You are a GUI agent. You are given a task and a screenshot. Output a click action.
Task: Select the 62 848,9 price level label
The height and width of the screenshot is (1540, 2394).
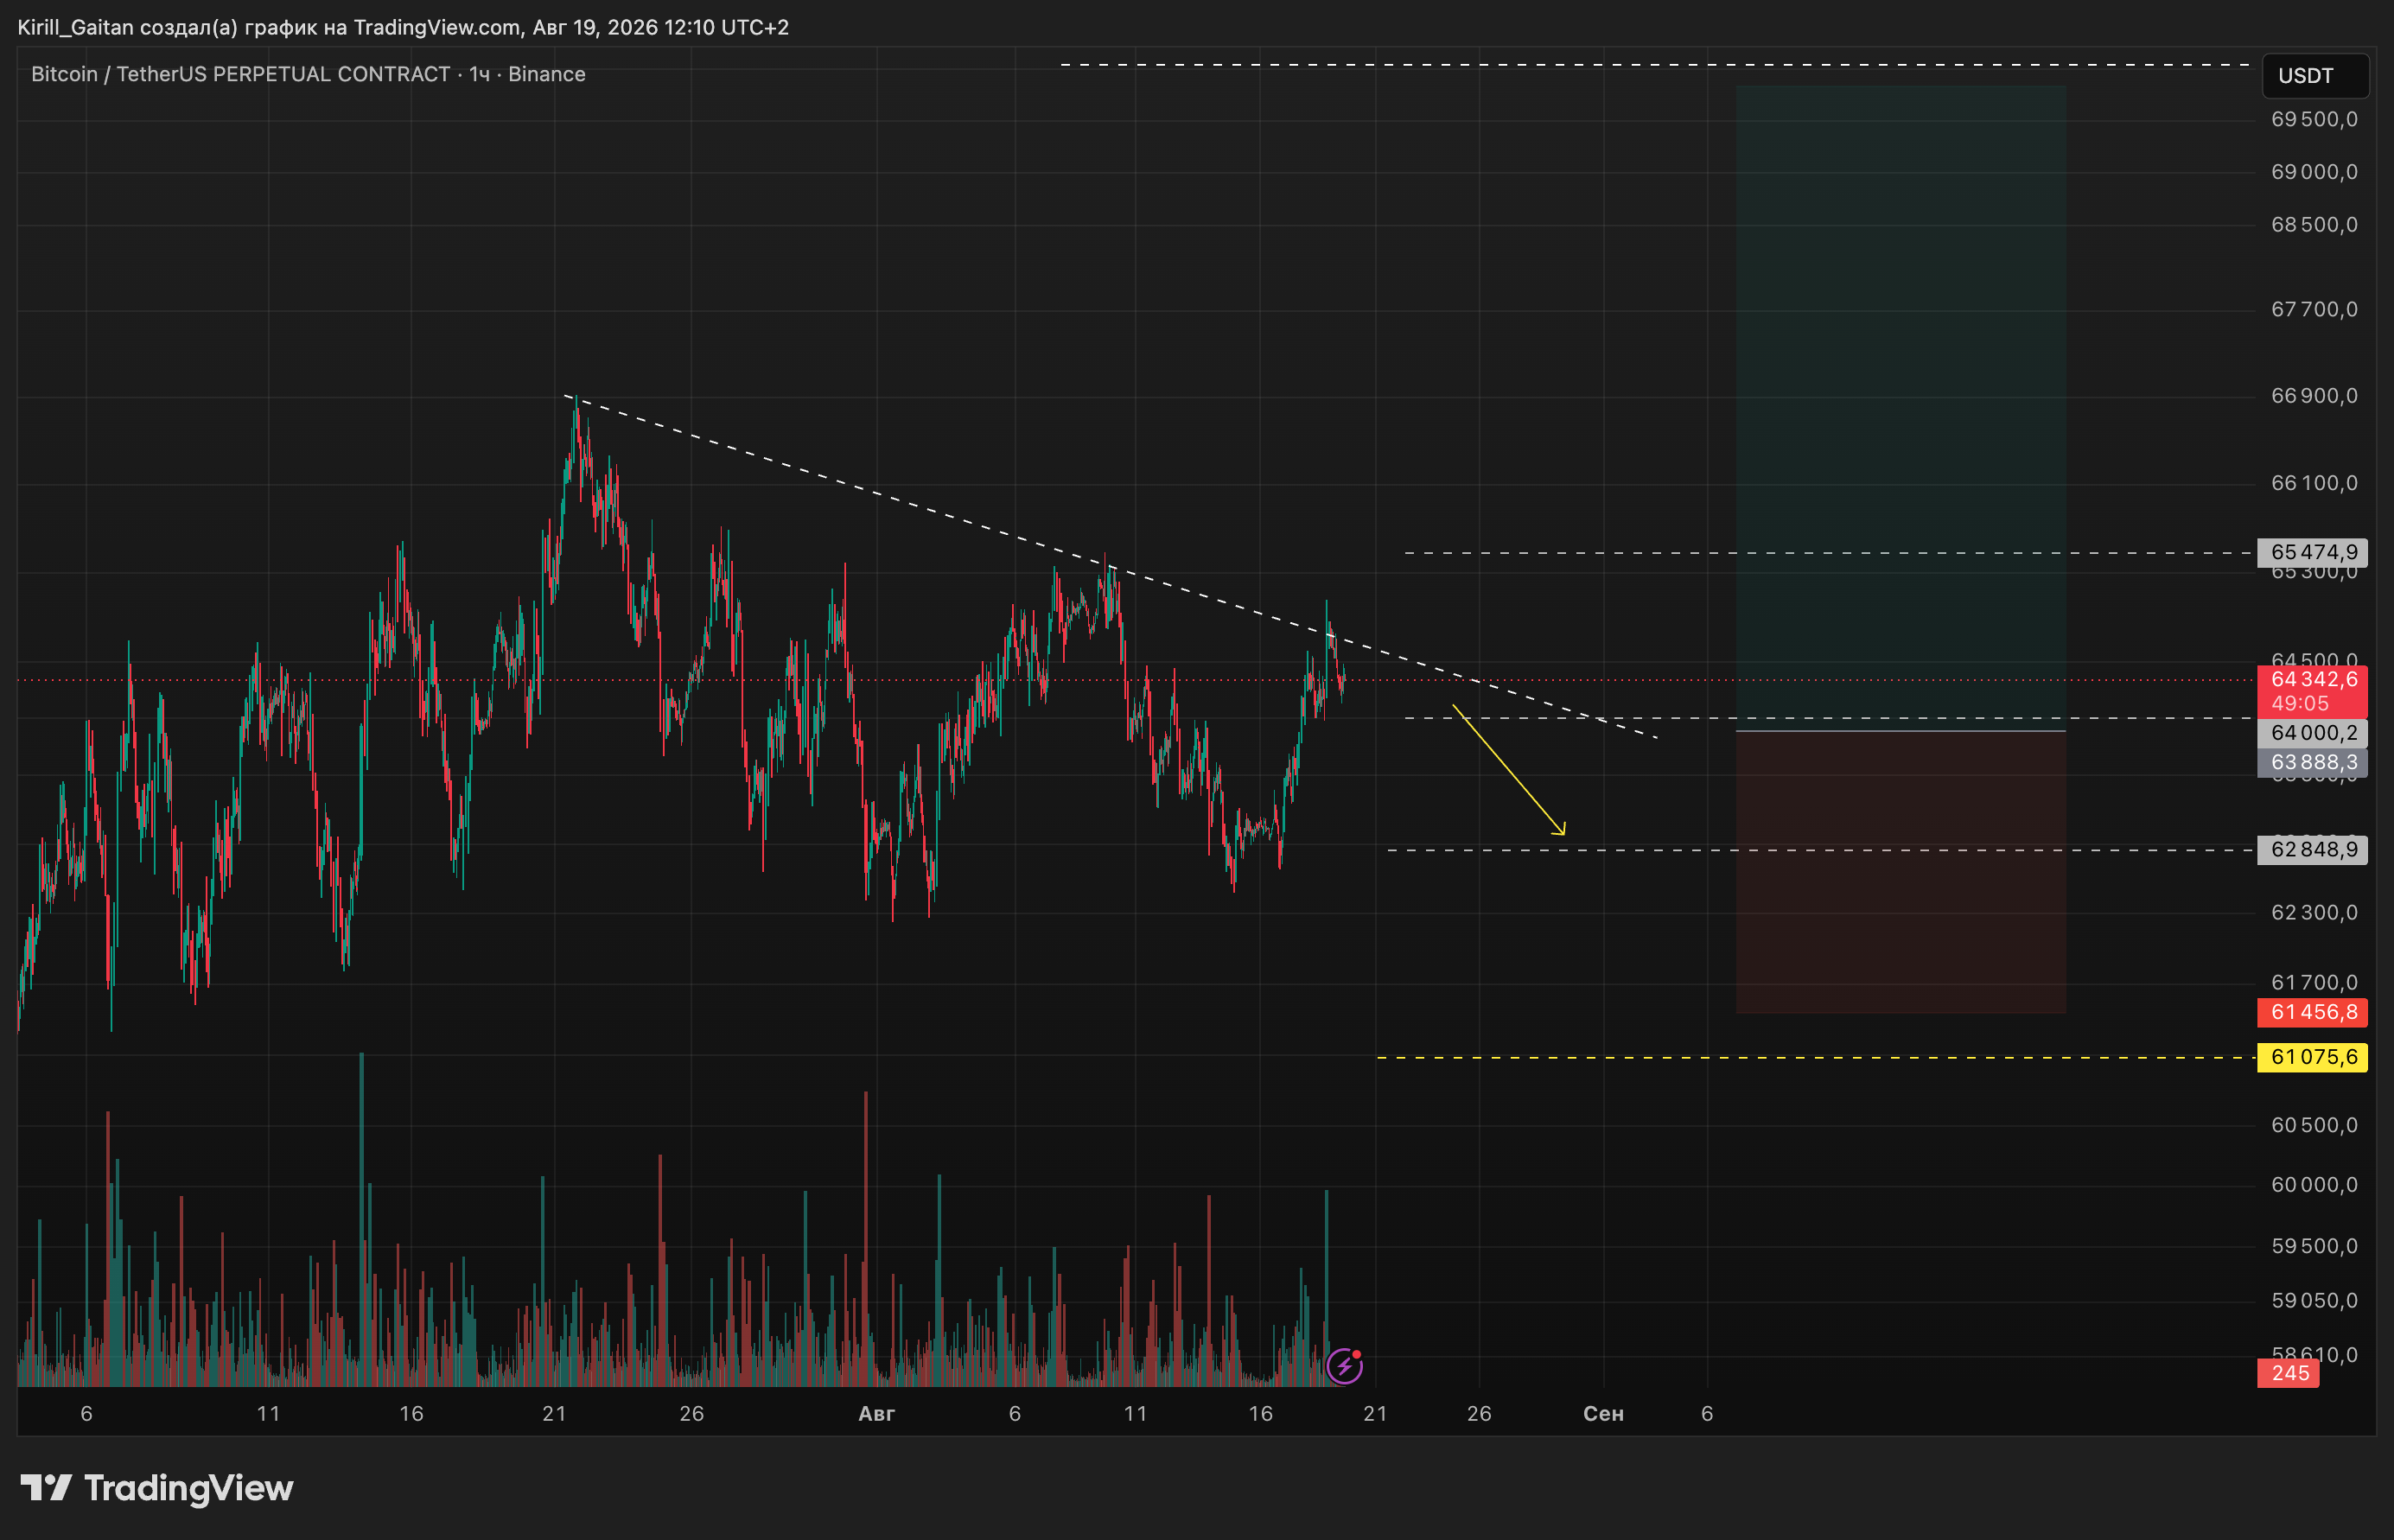click(2312, 850)
